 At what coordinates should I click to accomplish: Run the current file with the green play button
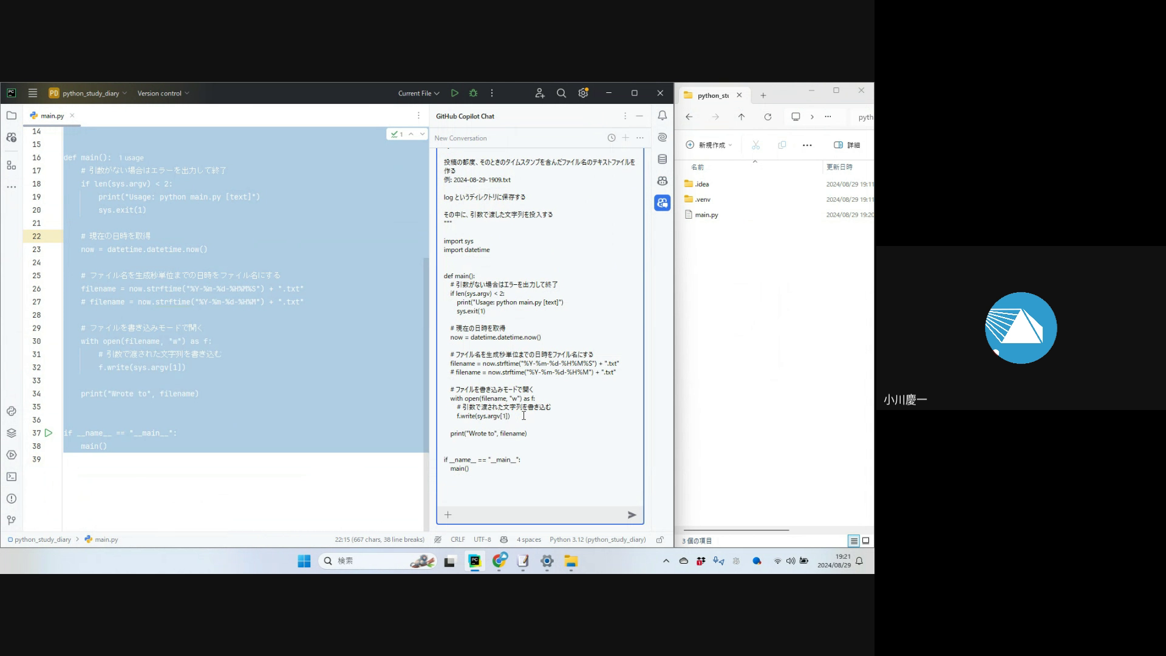click(454, 93)
